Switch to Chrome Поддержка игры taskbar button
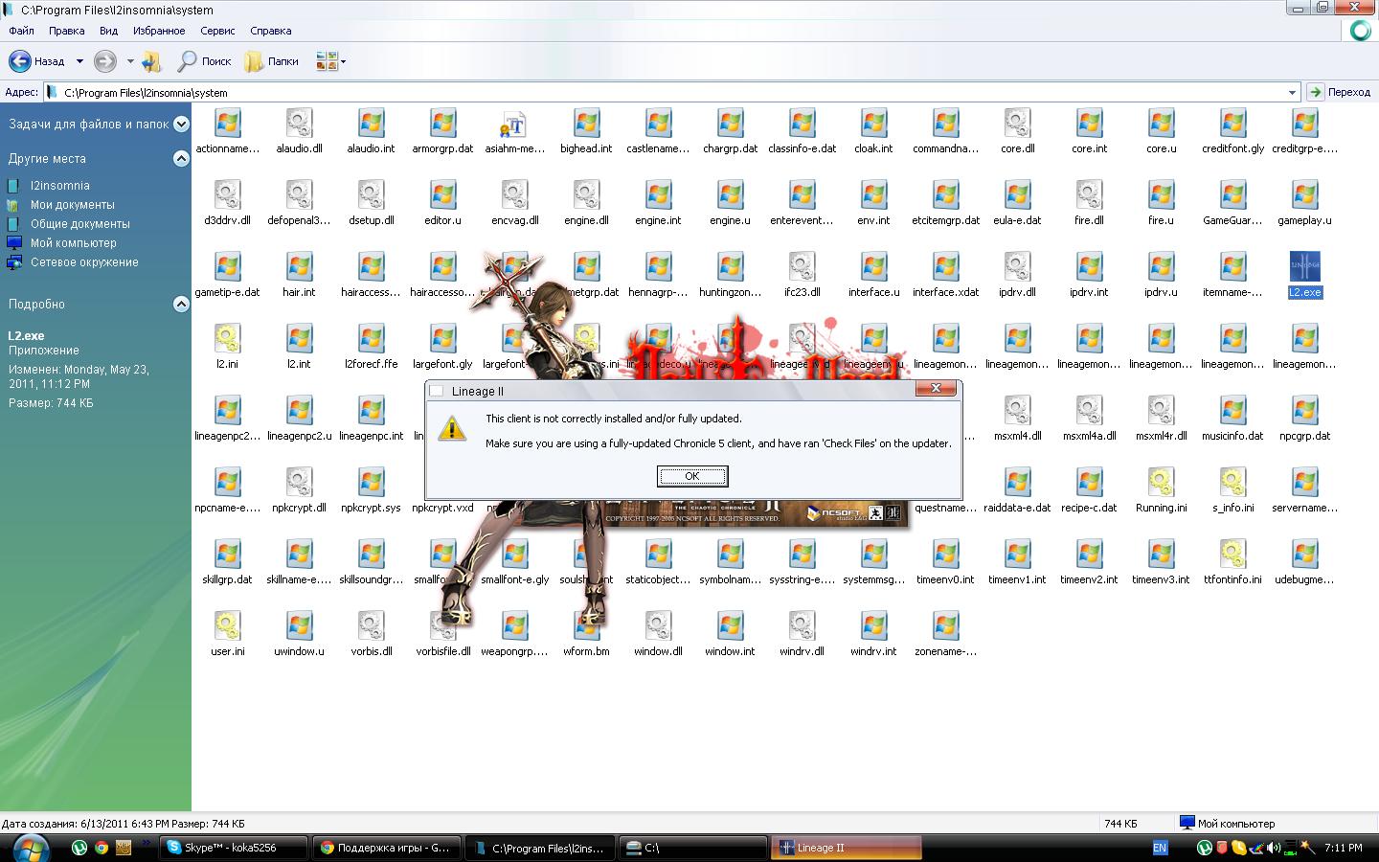 point(387,848)
